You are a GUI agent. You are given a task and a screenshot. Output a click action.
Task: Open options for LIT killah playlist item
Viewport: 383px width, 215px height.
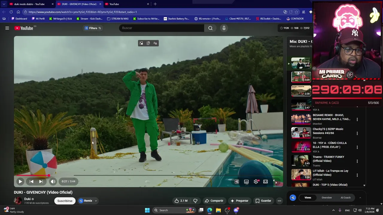pos(357,175)
